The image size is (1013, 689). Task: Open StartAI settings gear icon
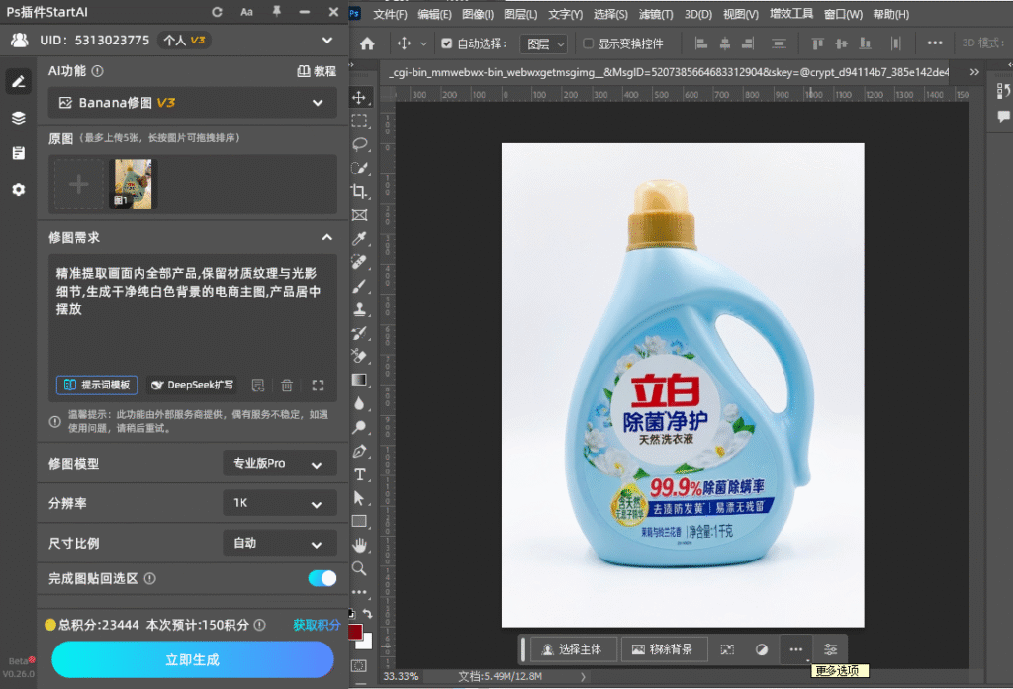pos(18,189)
